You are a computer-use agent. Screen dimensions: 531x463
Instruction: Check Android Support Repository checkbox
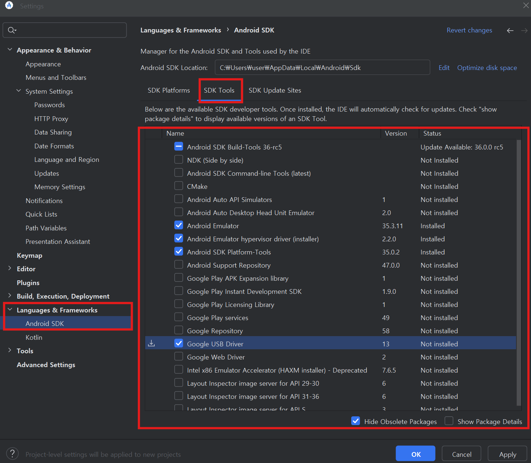179,265
